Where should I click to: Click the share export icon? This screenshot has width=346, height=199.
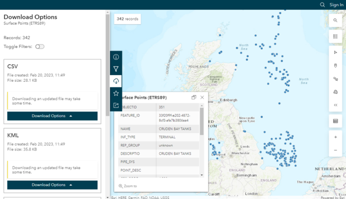coord(116,106)
